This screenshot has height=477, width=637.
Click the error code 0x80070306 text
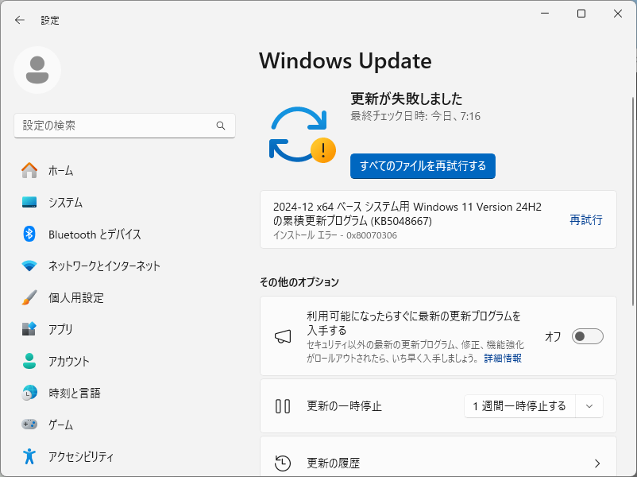[x=371, y=235]
